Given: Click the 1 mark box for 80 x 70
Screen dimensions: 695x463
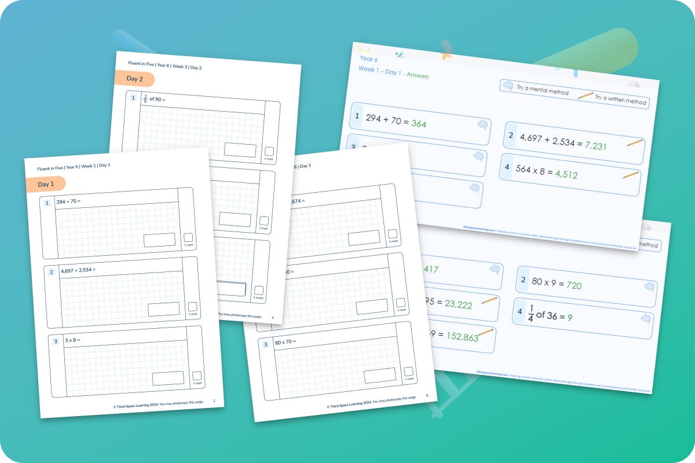Looking at the screenshot, I should tap(409, 371).
